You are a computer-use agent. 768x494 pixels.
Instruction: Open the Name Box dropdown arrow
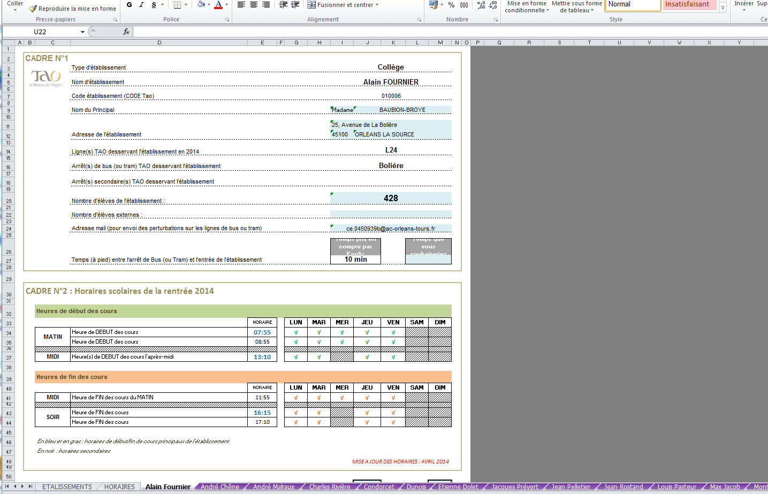(82, 32)
